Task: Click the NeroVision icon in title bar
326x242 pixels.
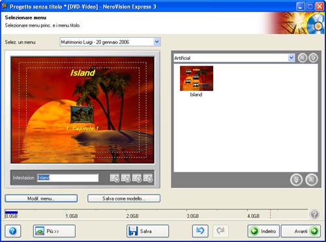Action: click(x=5, y=6)
